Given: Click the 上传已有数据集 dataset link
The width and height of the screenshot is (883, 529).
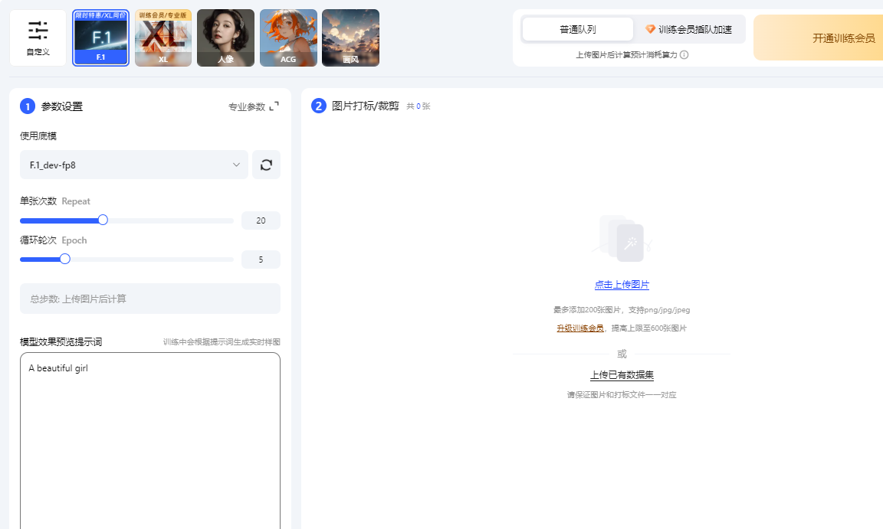Looking at the screenshot, I should click(622, 374).
